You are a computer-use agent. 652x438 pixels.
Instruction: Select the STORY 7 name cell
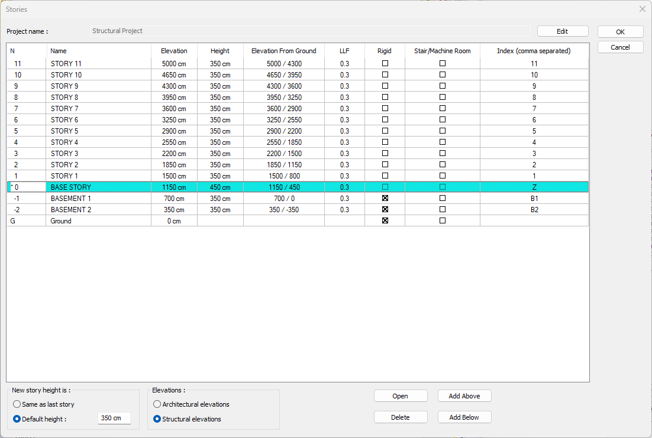98,109
